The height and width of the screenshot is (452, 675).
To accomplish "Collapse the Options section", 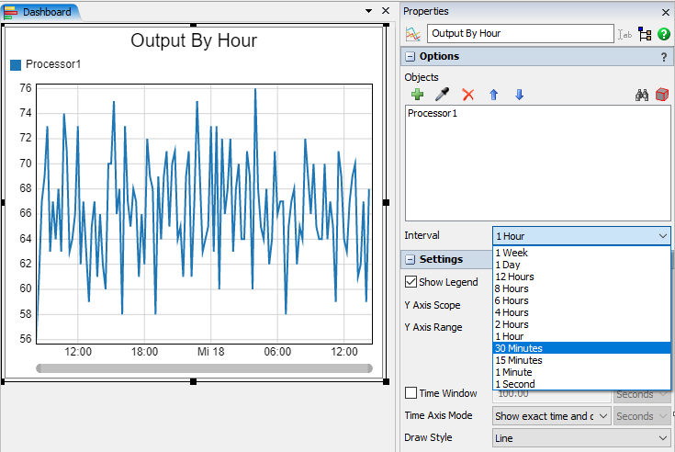I will click(411, 57).
